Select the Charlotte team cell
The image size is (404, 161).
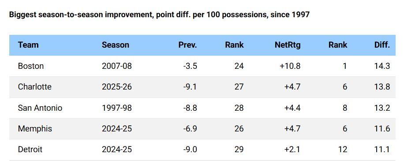coord(34,86)
